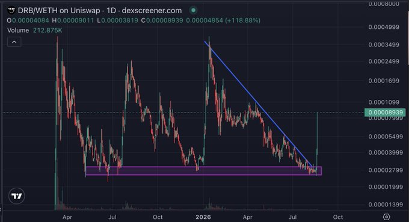The image size is (409, 222).
Task: Open chart settings gear icon
Action: click(x=386, y=217)
